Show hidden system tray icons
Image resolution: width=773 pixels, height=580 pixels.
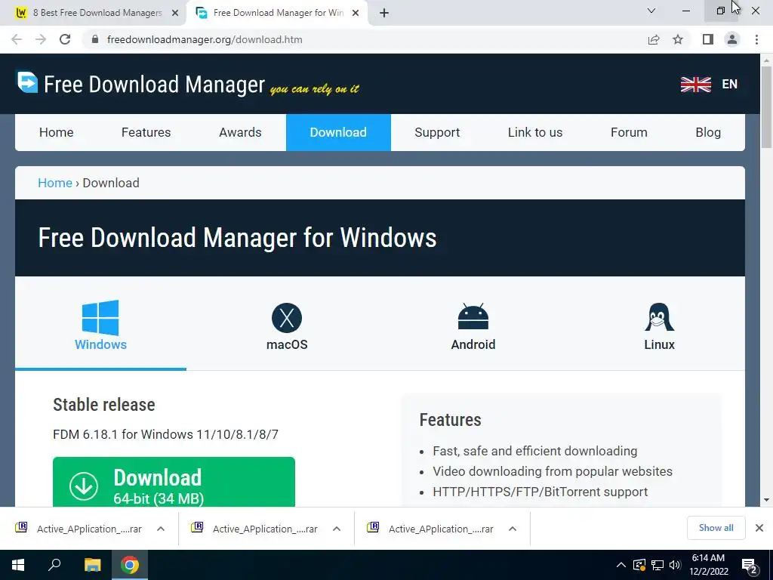(621, 565)
